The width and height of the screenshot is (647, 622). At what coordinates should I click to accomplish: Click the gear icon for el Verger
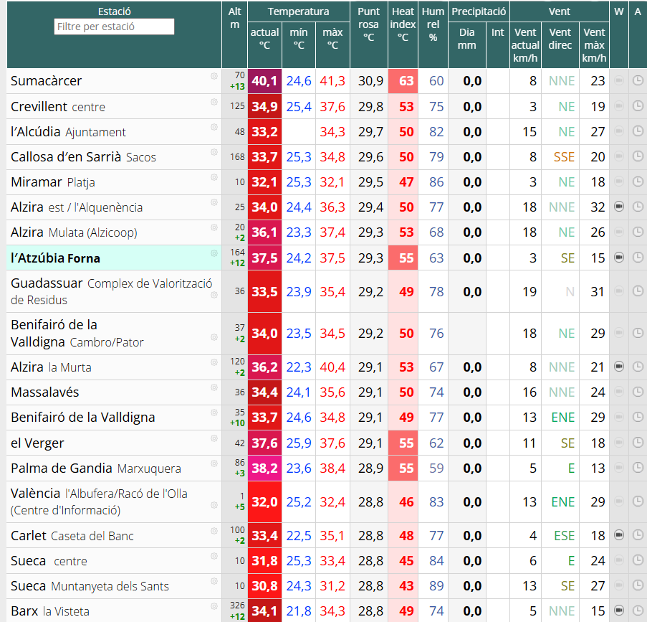214,438
